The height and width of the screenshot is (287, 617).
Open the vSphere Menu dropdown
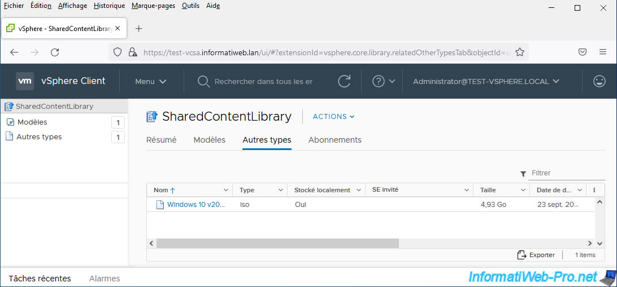click(150, 81)
